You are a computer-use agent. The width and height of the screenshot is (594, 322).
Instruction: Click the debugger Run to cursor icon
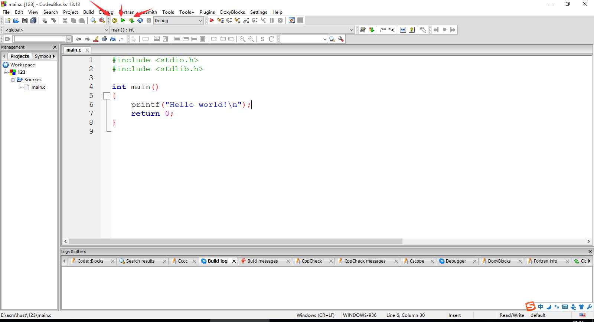coord(221,20)
